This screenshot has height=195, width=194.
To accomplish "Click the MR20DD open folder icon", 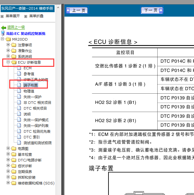I will pyautogui.click(x=8, y=39).
